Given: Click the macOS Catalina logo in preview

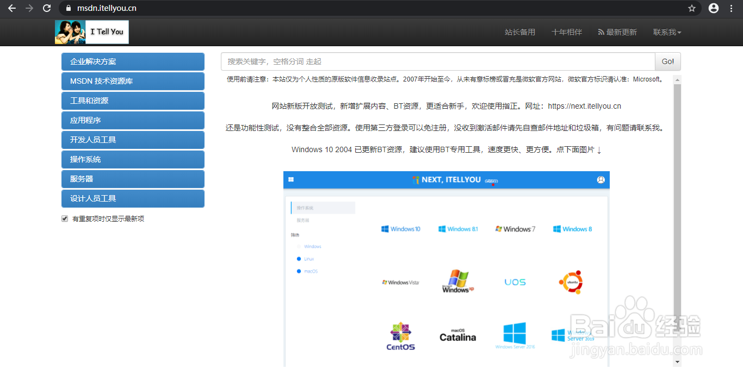Looking at the screenshot, I should 458,335.
